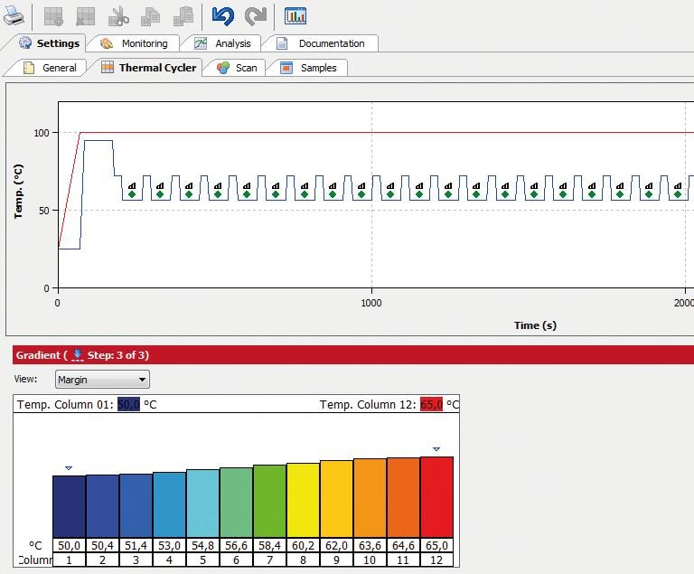This screenshot has height=574, width=694.
Task: Click the add table step toolbar icon
Action: [x=53, y=16]
